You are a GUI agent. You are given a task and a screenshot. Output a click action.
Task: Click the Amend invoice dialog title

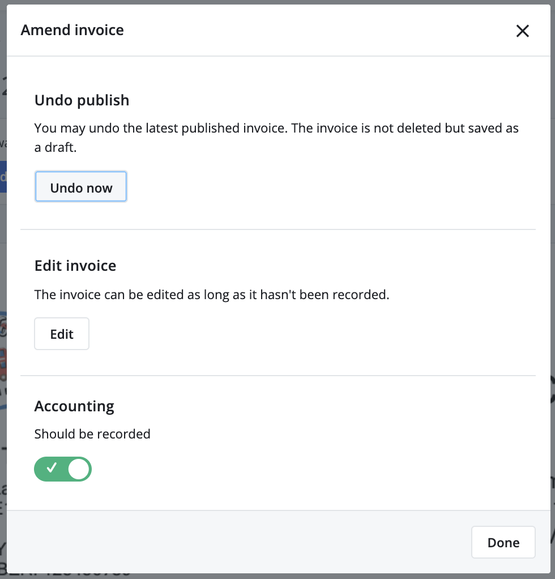coord(72,30)
